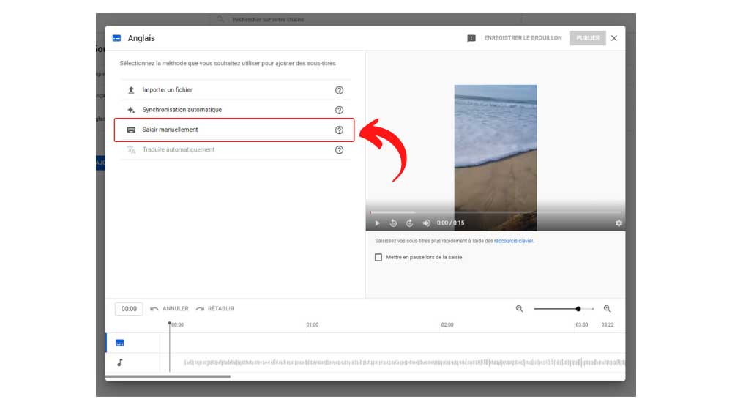Open the raccourcis clavier link
The width and height of the screenshot is (732, 410).
(514, 241)
